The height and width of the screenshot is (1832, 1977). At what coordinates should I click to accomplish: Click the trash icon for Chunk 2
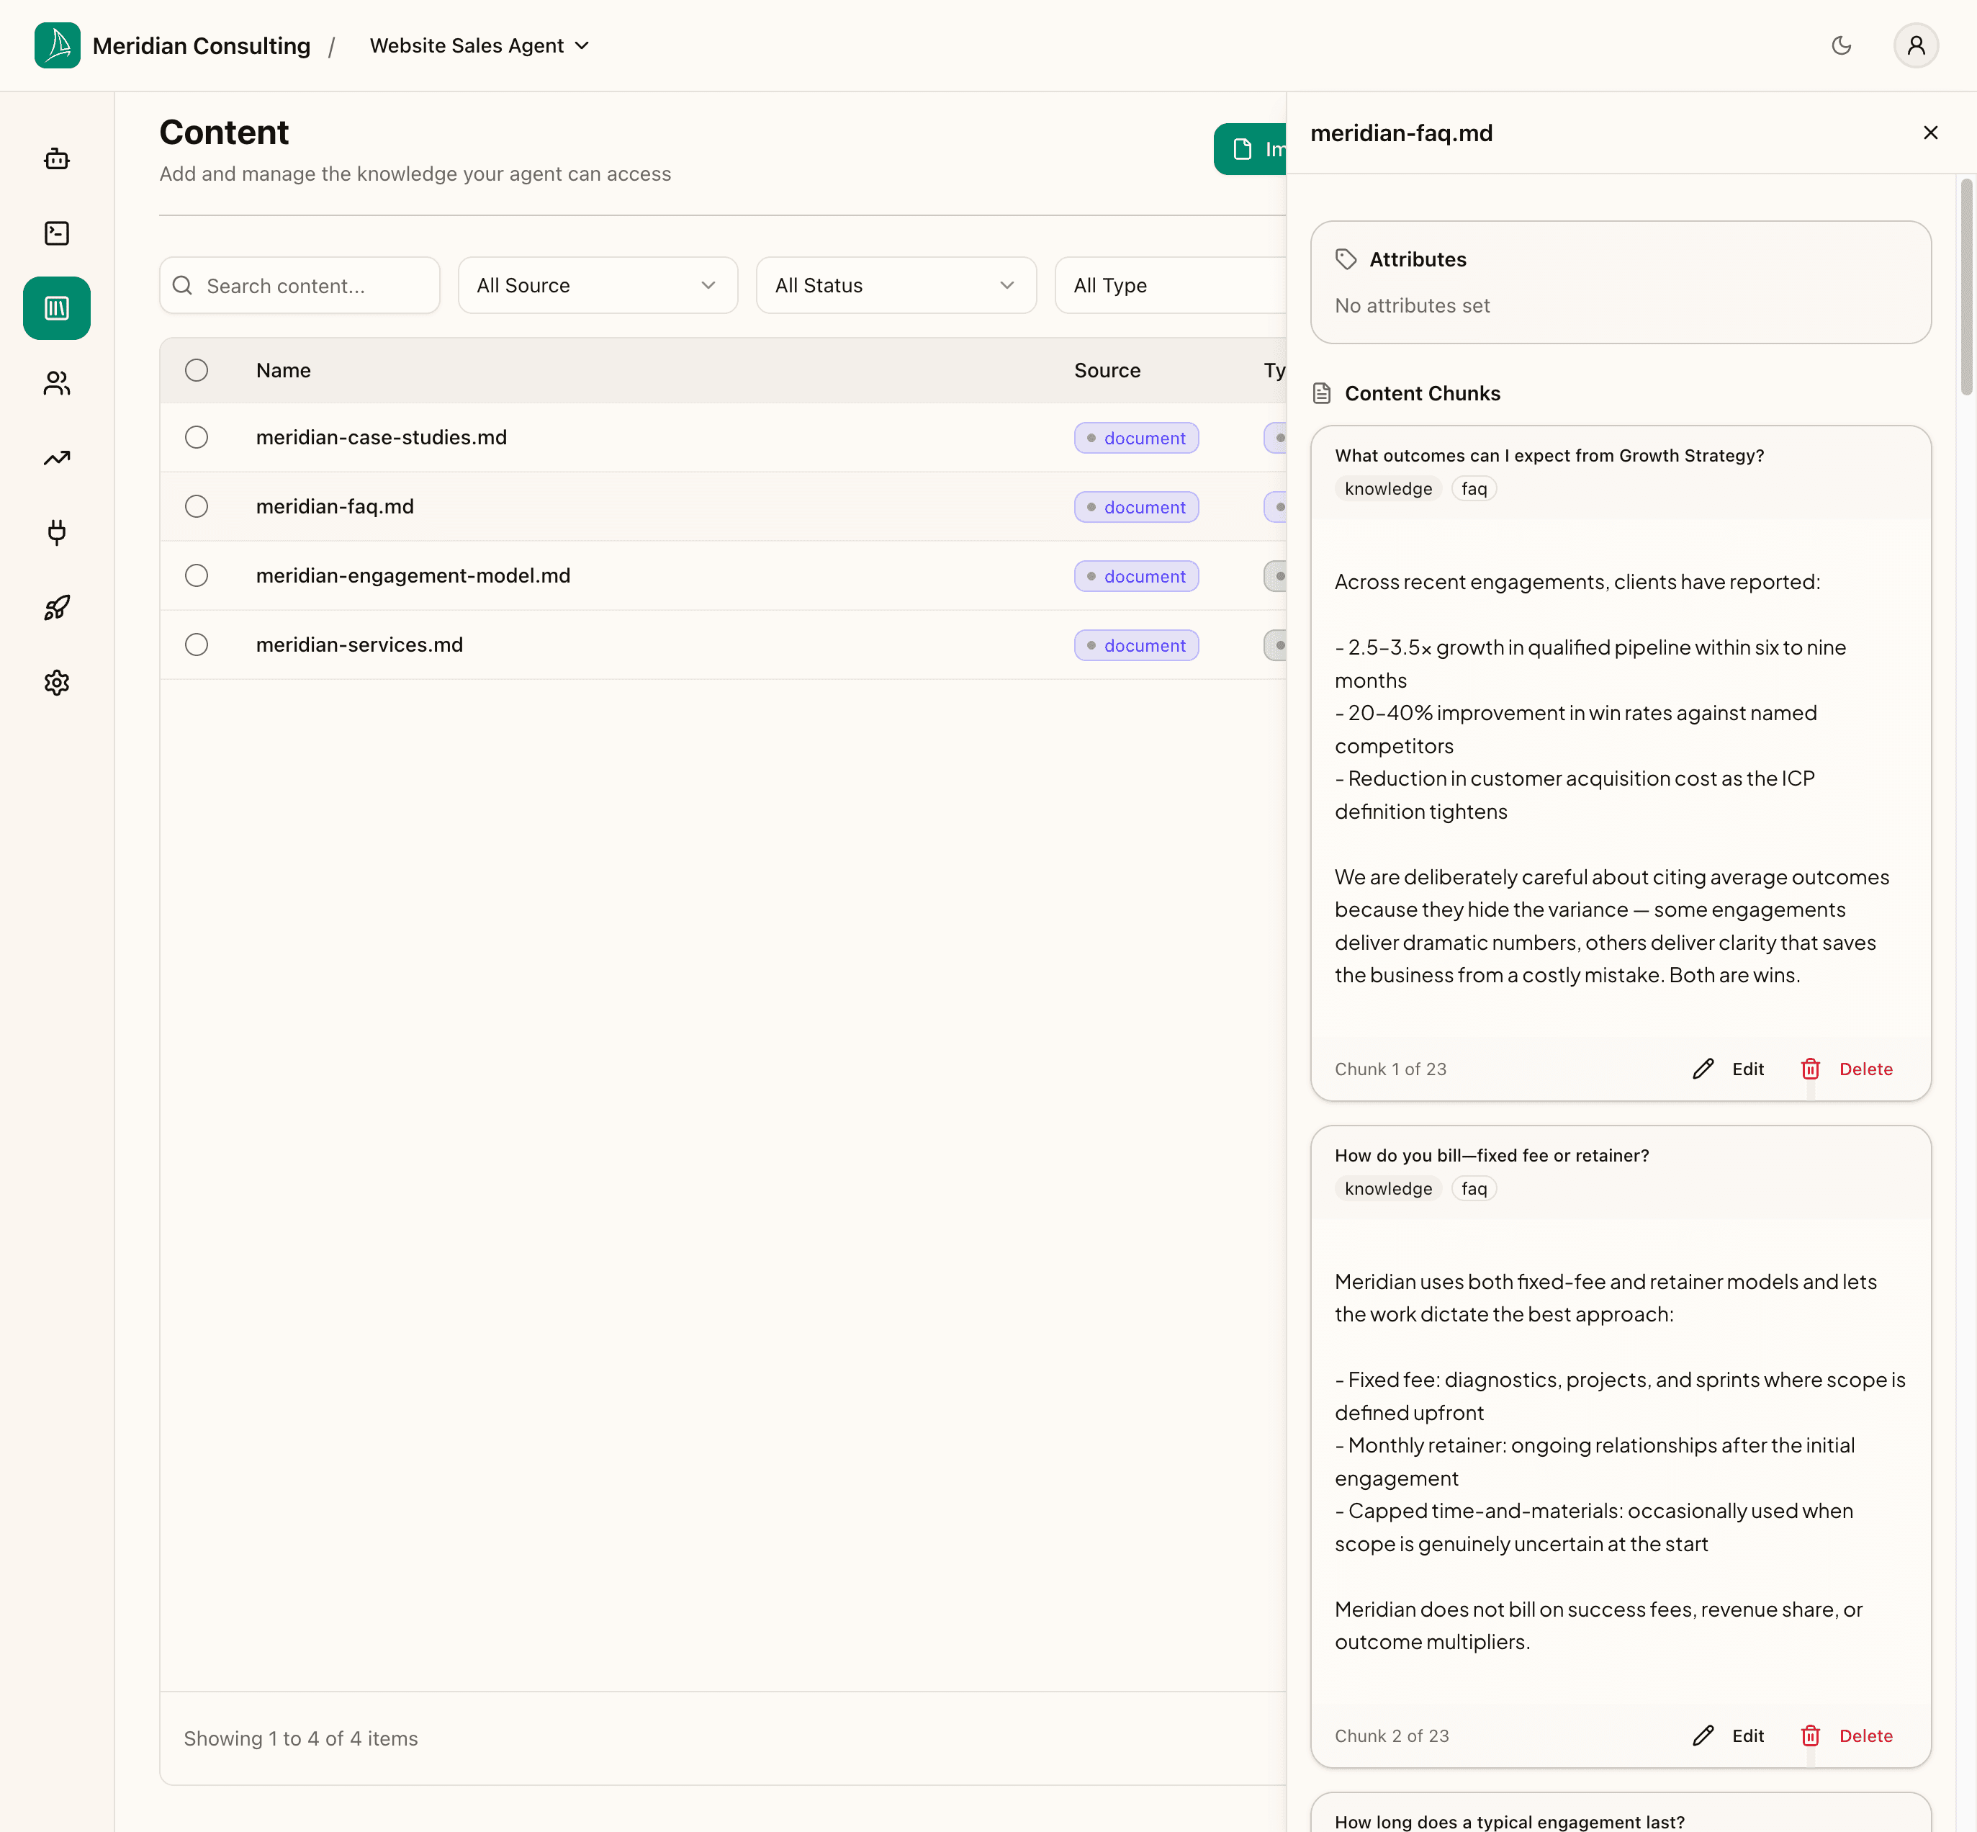point(1811,1736)
